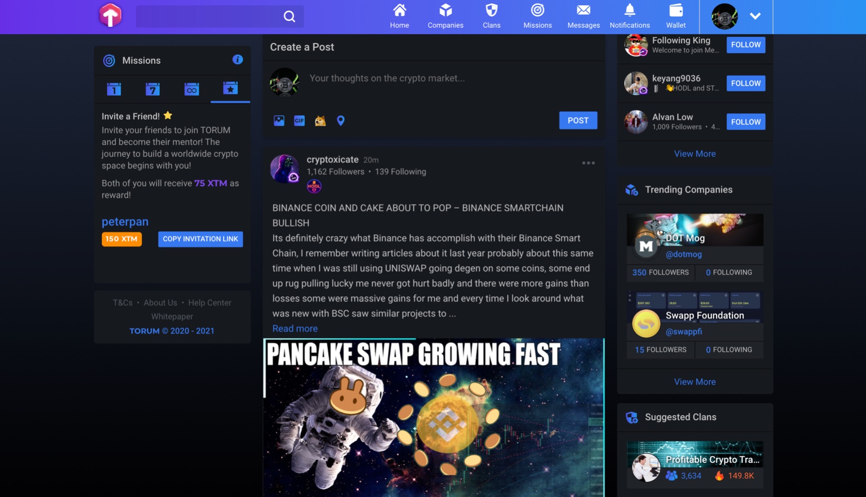Go to Home in the top navigation
Screen dimensions: 866x497
pos(399,16)
